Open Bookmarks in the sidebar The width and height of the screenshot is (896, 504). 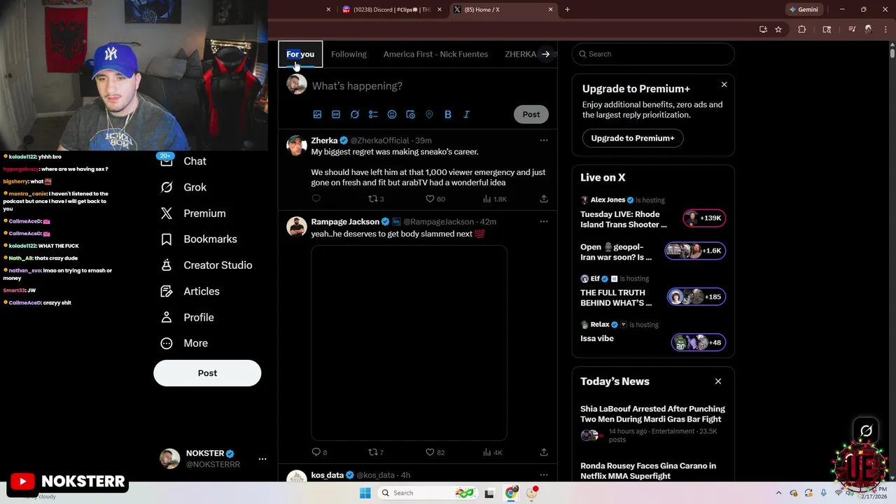(199, 239)
